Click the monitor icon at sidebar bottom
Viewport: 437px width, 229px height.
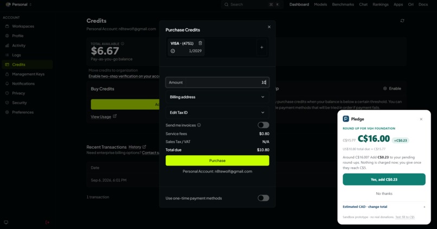[6, 222]
